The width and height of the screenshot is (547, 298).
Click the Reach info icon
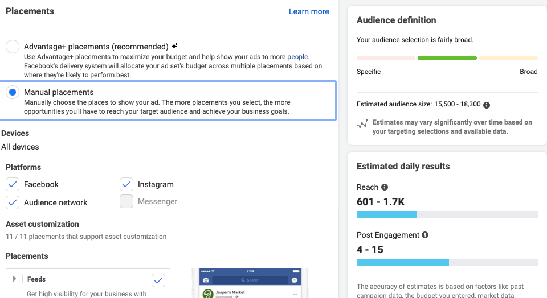(x=385, y=187)
